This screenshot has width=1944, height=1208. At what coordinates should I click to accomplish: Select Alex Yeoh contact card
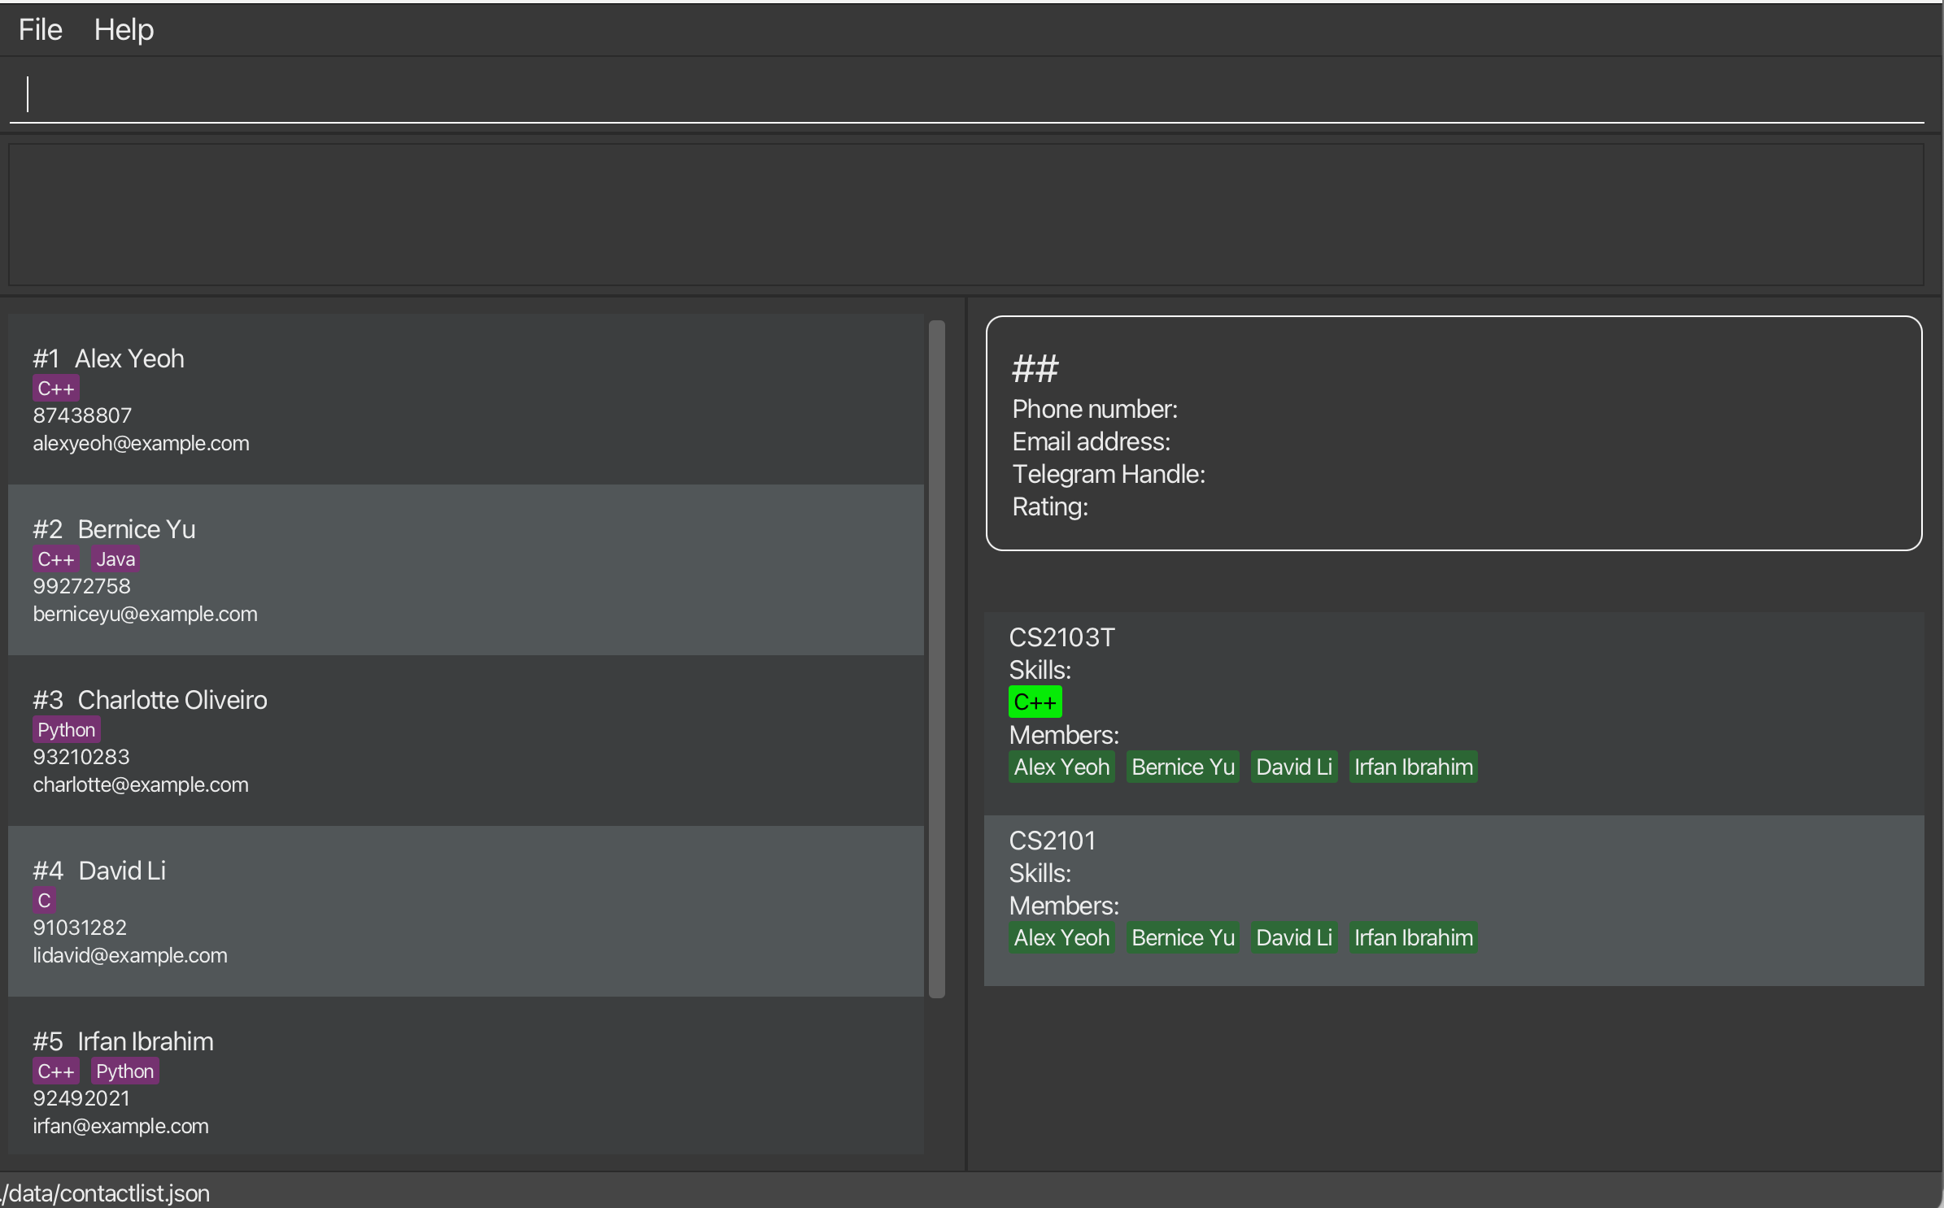(x=465, y=400)
